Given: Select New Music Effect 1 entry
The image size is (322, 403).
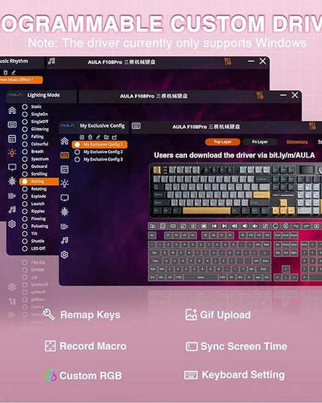Looking at the screenshot, I should [x=20, y=80].
